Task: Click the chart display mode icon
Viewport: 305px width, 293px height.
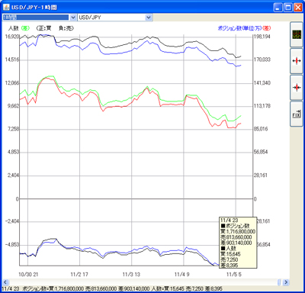Action: click(297, 34)
